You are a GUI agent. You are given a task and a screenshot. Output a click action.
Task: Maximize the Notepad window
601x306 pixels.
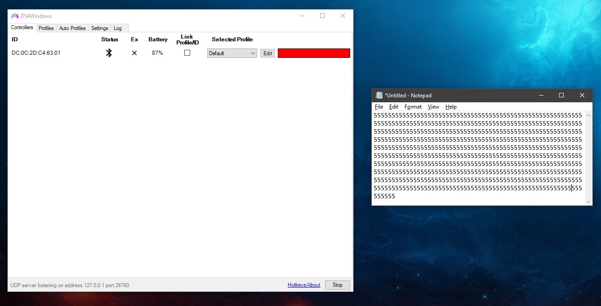coord(561,95)
